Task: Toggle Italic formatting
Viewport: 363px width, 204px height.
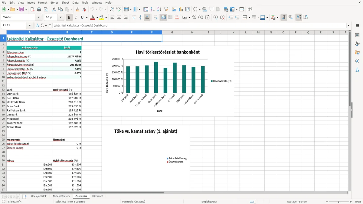Action: [76, 18]
